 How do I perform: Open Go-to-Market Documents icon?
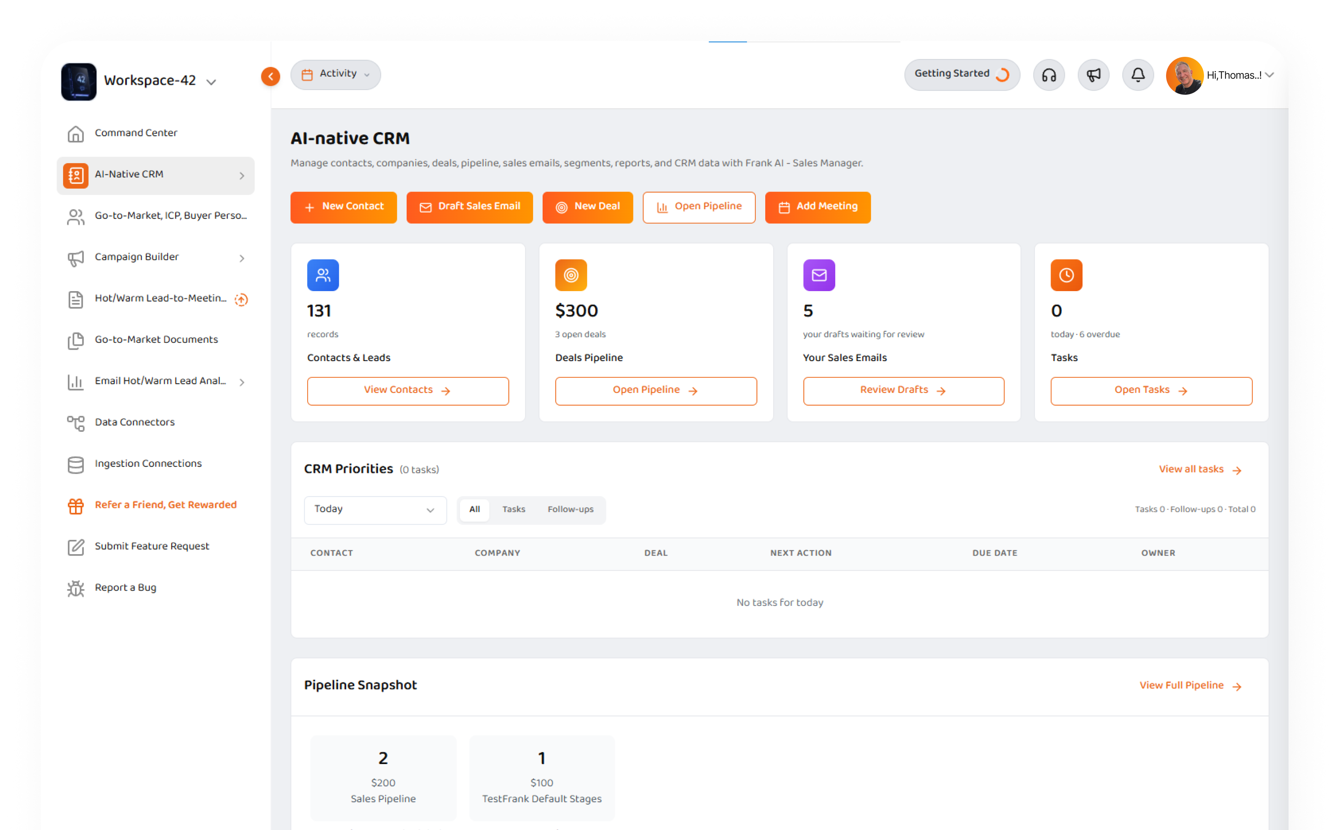pyautogui.click(x=76, y=340)
